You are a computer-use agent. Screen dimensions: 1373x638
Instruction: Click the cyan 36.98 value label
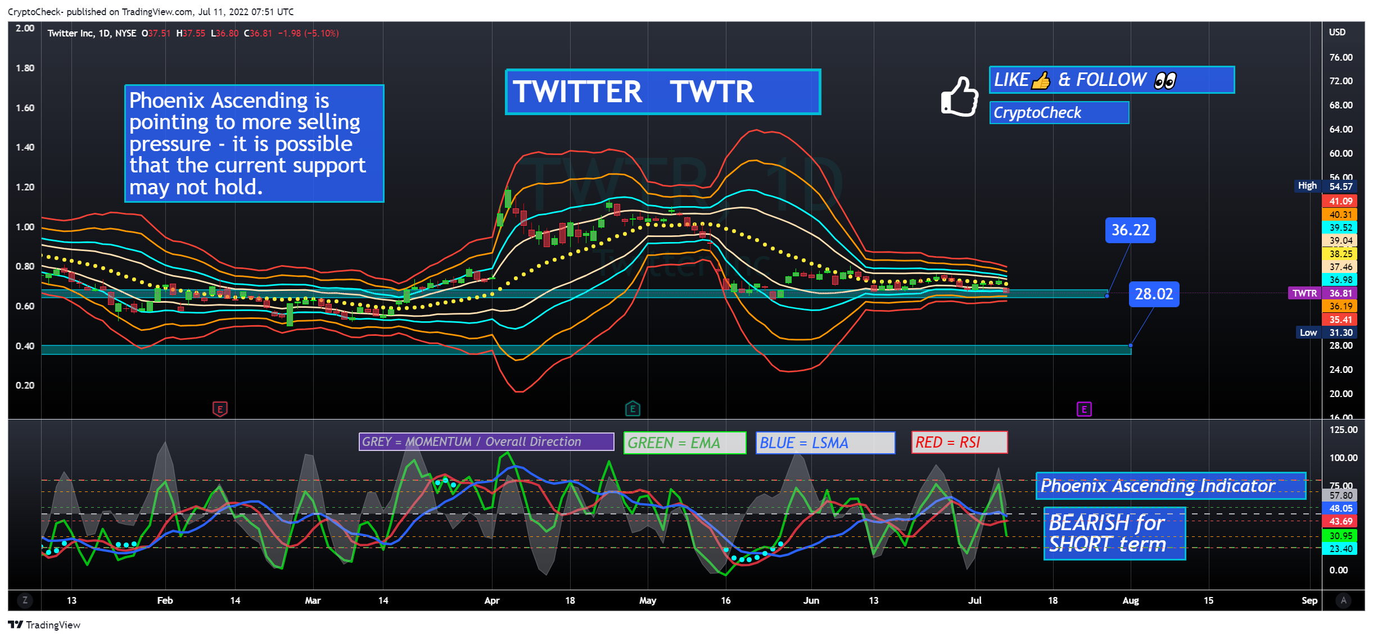pyautogui.click(x=1340, y=280)
